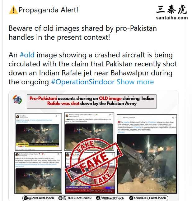Click the Facebook icon beside /PIBFactCheck

[98, 198]
